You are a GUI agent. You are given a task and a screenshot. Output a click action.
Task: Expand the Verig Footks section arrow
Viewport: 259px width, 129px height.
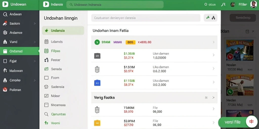213,98
